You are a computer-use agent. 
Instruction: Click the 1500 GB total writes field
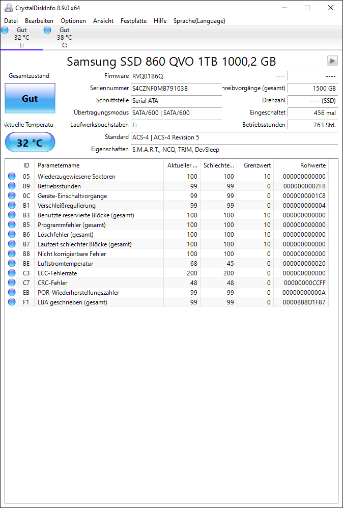click(312, 88)
